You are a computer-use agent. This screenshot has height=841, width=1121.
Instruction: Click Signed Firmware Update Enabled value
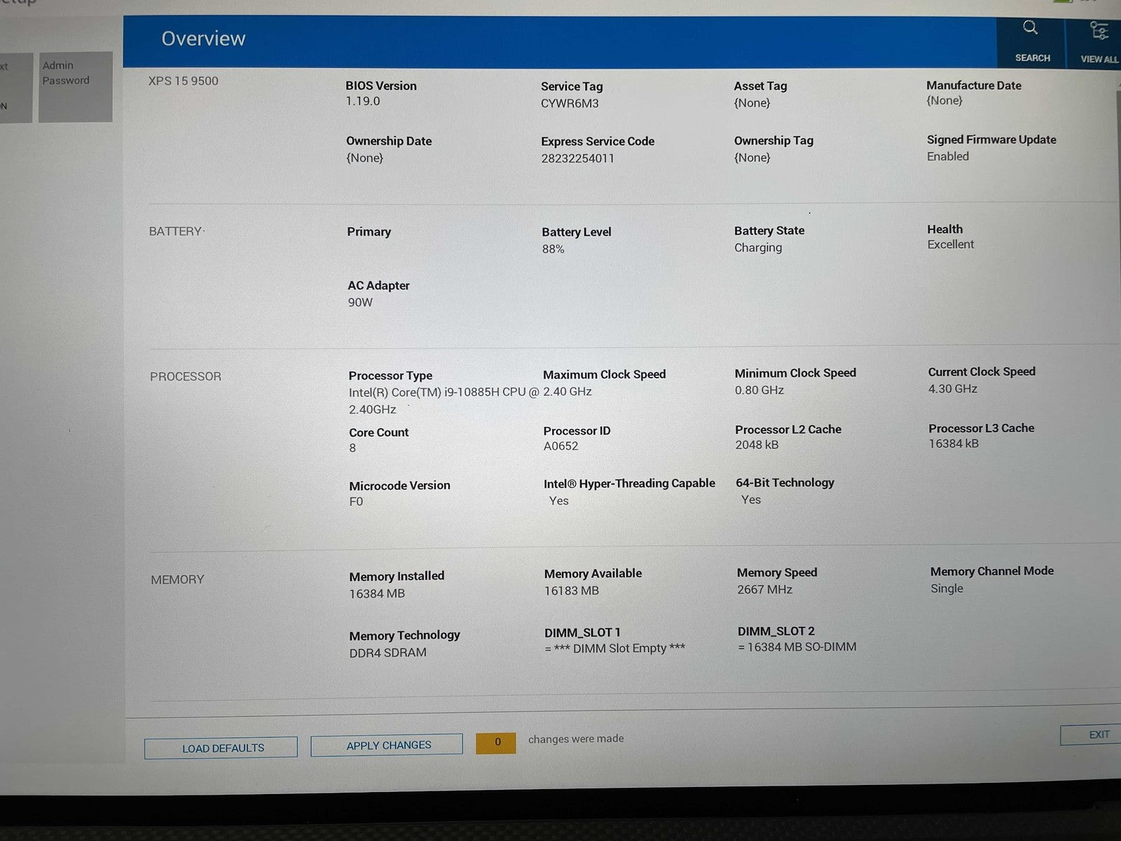pos(948,156)
